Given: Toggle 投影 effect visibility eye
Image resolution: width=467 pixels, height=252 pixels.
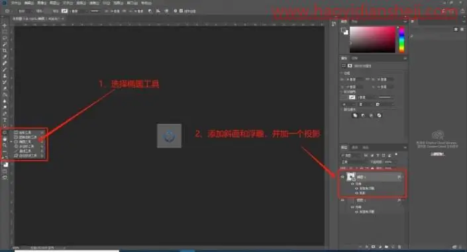Looking at the screenshot, I should point(356,193).
